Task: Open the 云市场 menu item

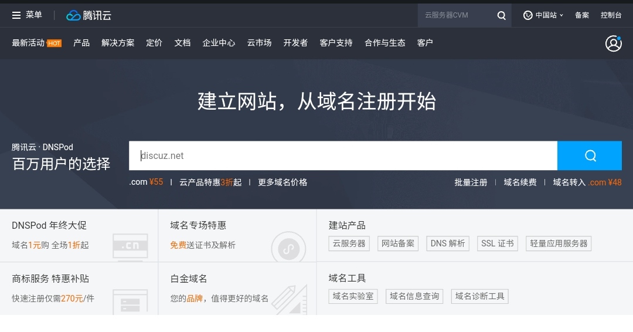Action: point(259,43)
